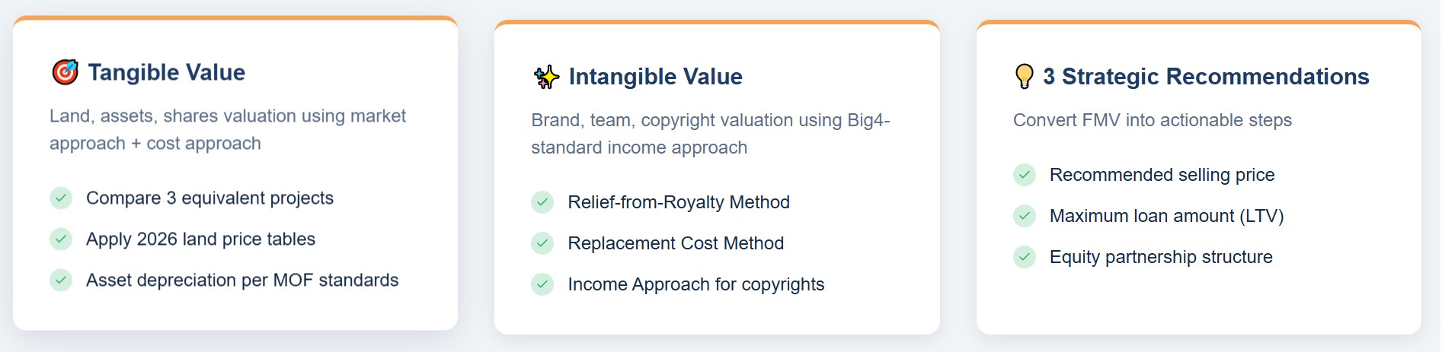This screenshot has height=352, width=1442.
Task: Click checkmark beside Maximum loan amount (LTV)
Action: pyautogui.click(x=1025, y=217)
